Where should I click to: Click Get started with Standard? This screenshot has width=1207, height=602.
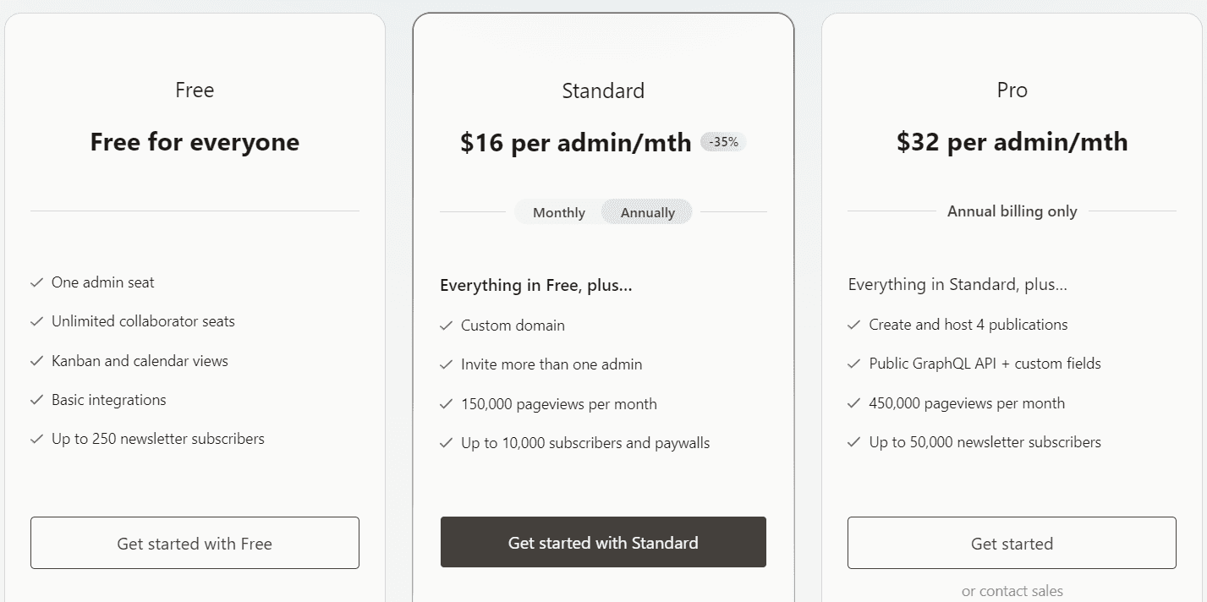point(602,542)
